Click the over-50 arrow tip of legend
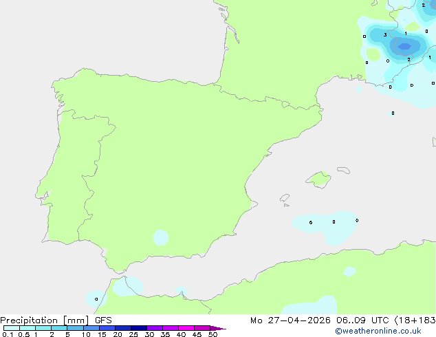Image resolution: width=436 pixels, height=337 pixels. (218, 328)
